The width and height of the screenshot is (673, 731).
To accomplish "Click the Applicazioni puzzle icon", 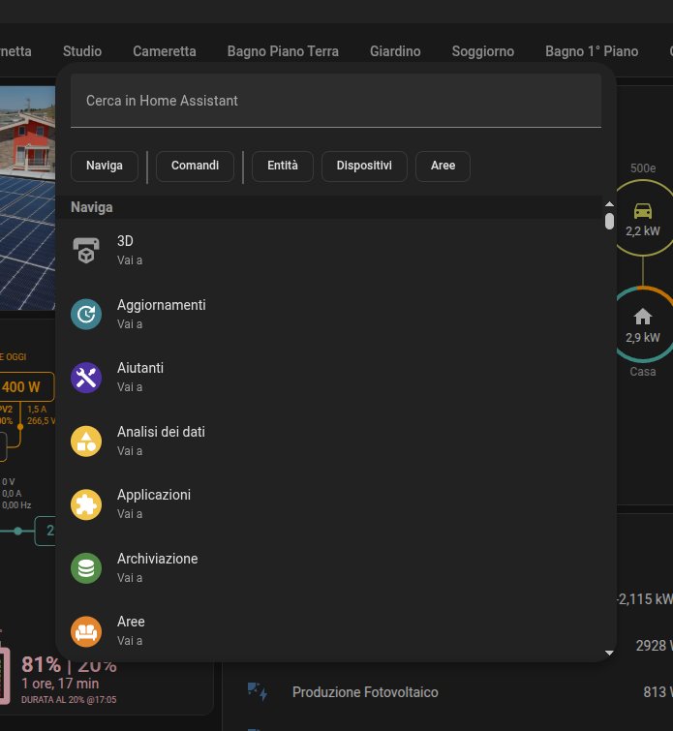I will coord(86,504).
